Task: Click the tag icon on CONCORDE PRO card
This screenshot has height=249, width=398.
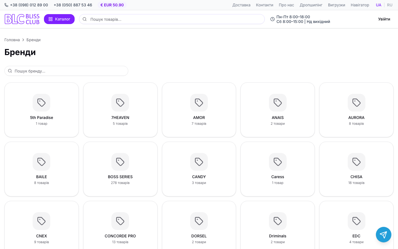Action: coord(120,221)
